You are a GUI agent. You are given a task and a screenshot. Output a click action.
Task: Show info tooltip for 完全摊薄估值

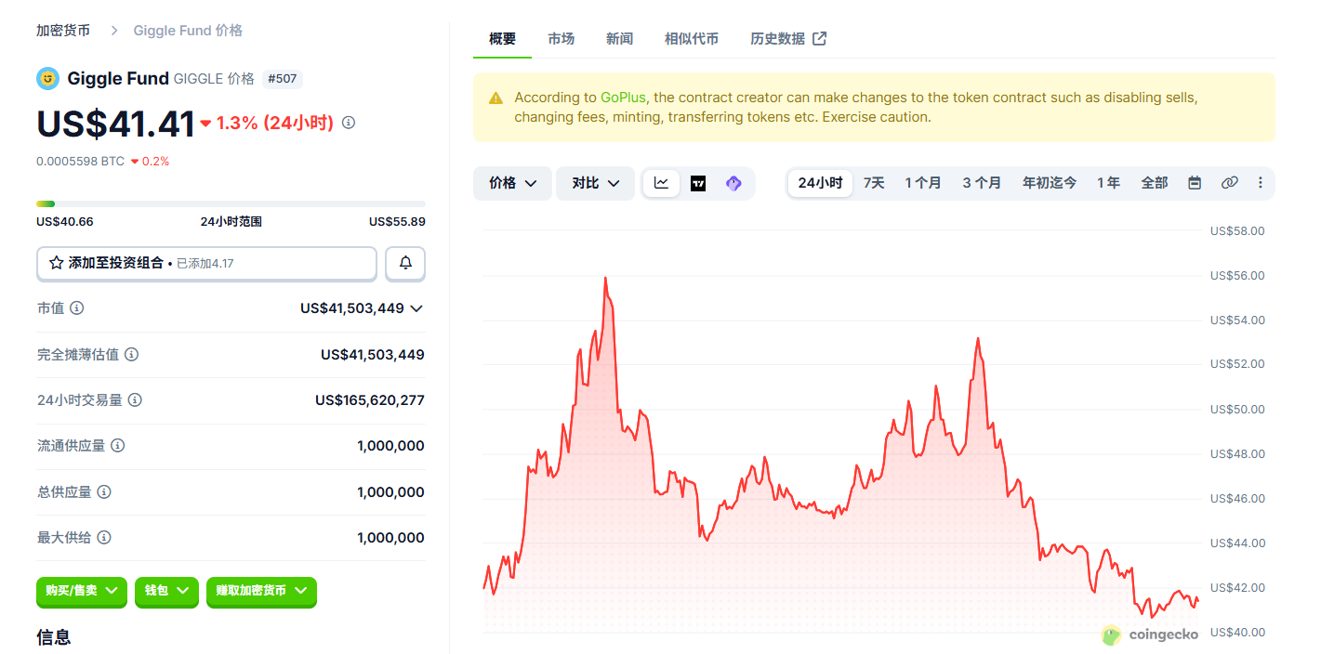(132, 354)
